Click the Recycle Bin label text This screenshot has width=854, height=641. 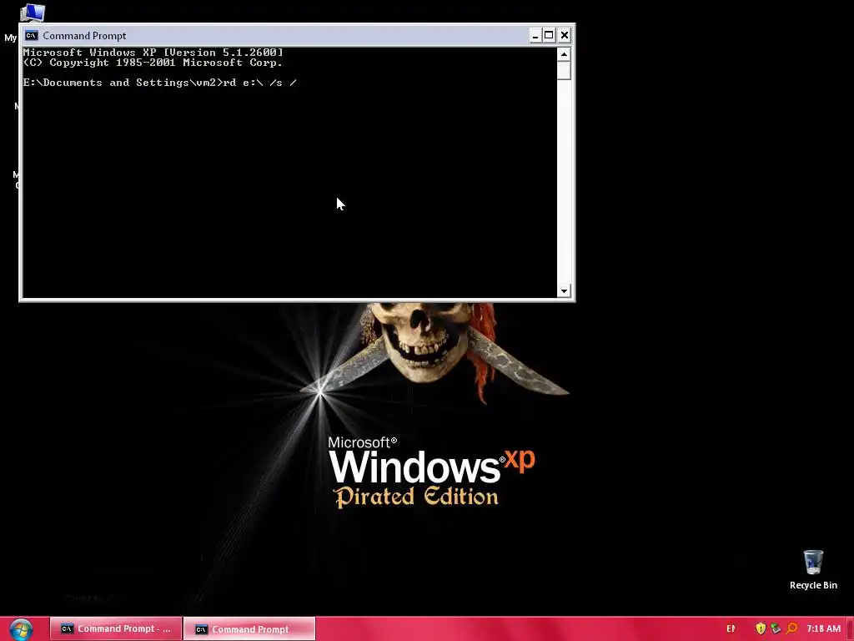tap(813, 585)
